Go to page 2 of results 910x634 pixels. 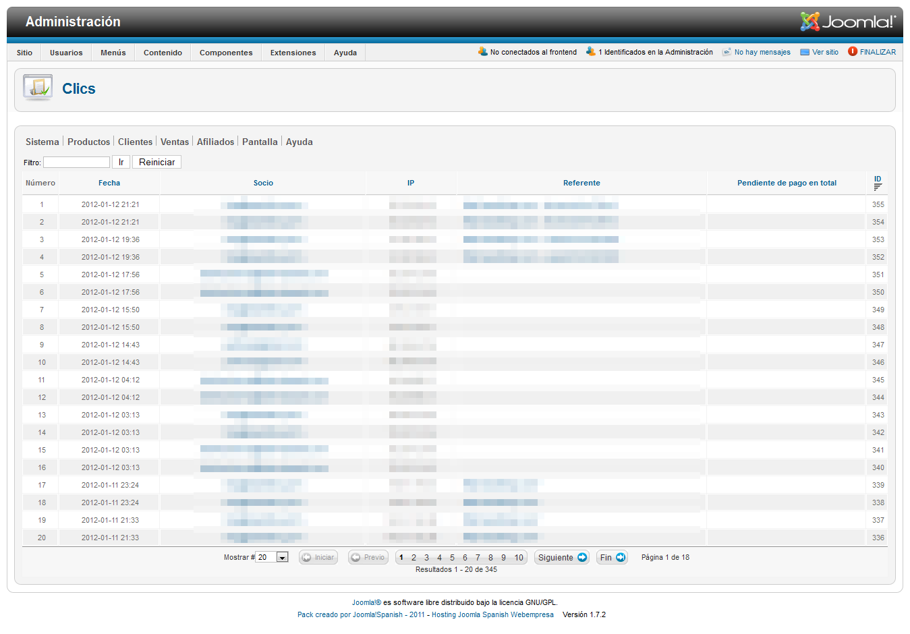click(414, 558)
